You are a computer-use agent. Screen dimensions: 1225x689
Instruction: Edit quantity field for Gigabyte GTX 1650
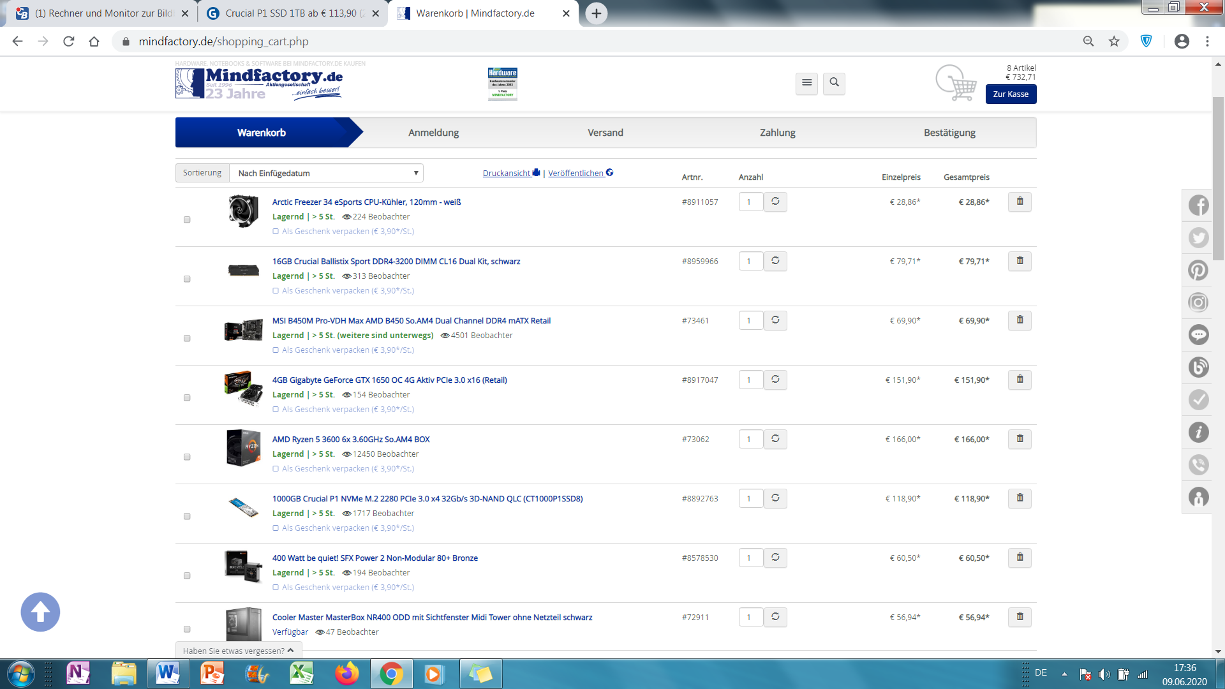point(751,380)
